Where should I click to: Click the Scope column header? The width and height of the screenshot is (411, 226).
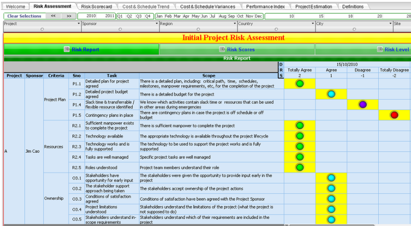click(x=209, y=76)
